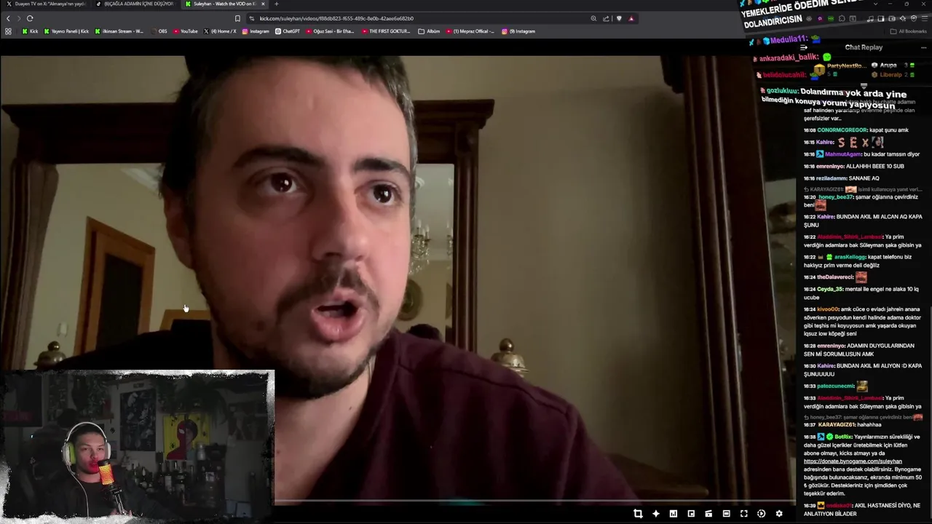Open a new browser tab
The height and width of the screenshot is (524, 932).
pyautogui.click(x=276, y=4)
